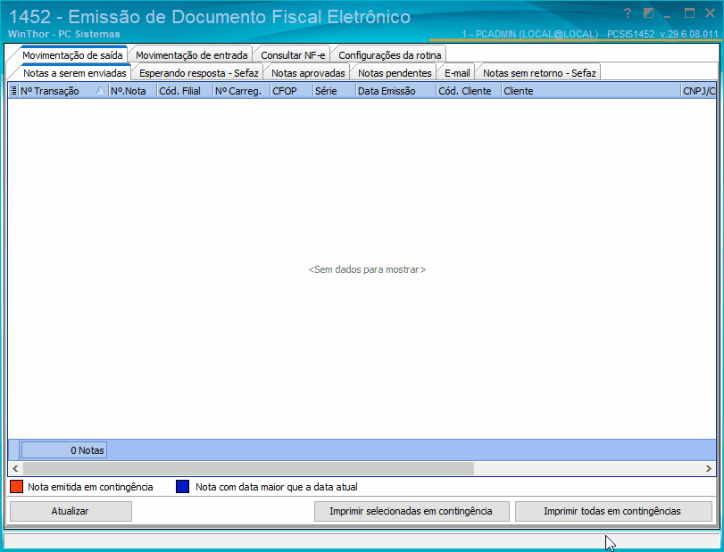Click the CNPJ/C column header
The height and width of the screenshot is (552, 724).
coord(699,91)
